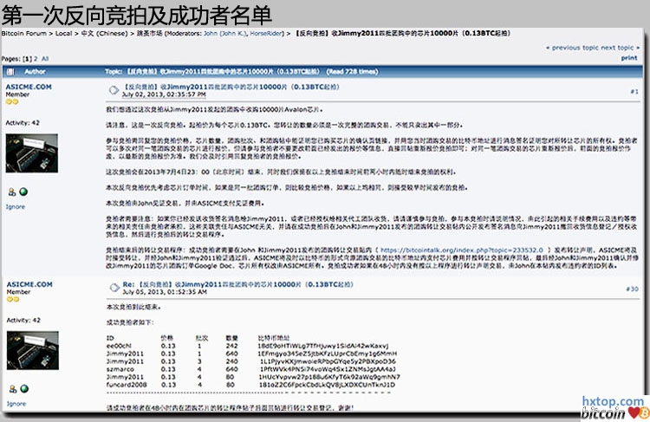Go to page 2 of the topic
The height and width of the screenshot is (422, 650).
tap(36, 58)
